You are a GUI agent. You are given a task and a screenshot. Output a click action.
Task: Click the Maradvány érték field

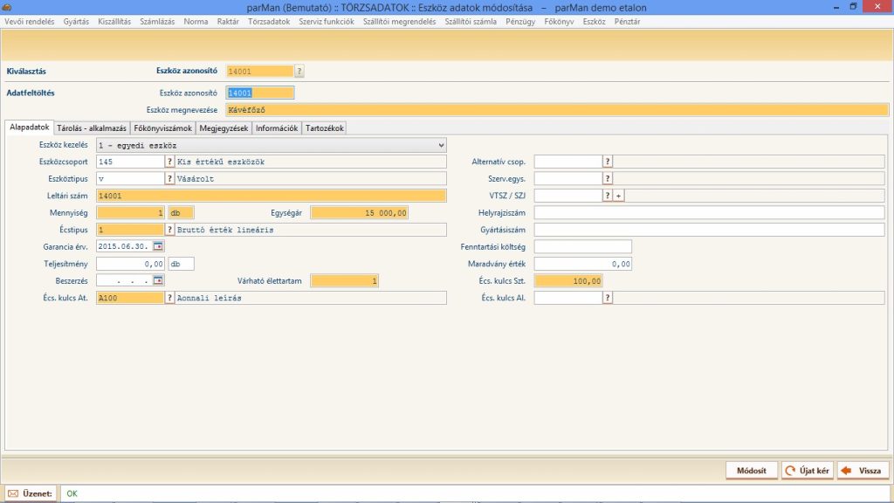[x=582, y=264]
